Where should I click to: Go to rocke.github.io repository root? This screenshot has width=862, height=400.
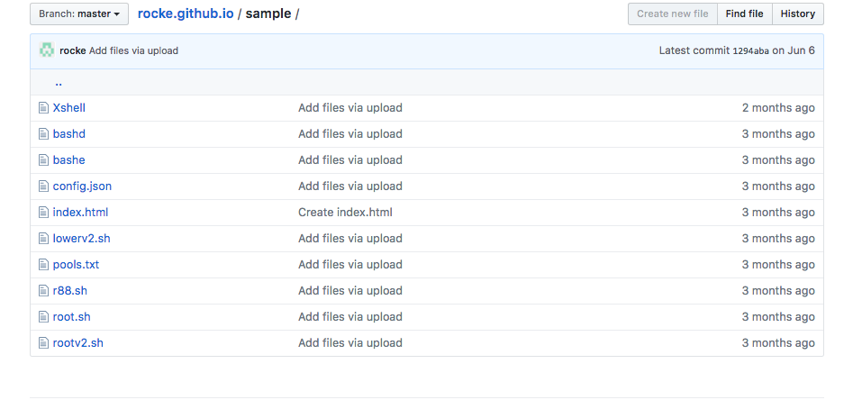(x=186, y=14)
